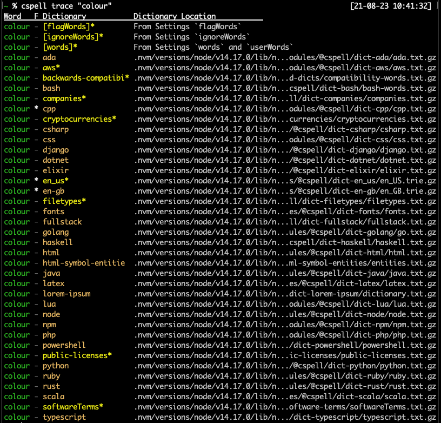Click the public-licenses* dictionary name

(77, 355)
